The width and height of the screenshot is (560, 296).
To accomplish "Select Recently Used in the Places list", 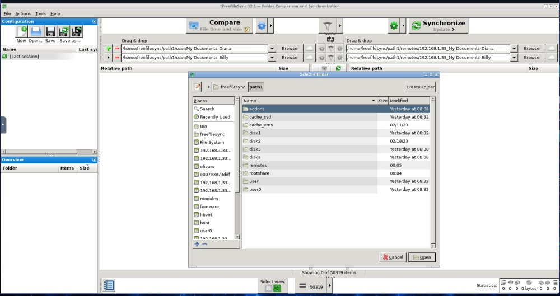I will (x=213, y=117).
